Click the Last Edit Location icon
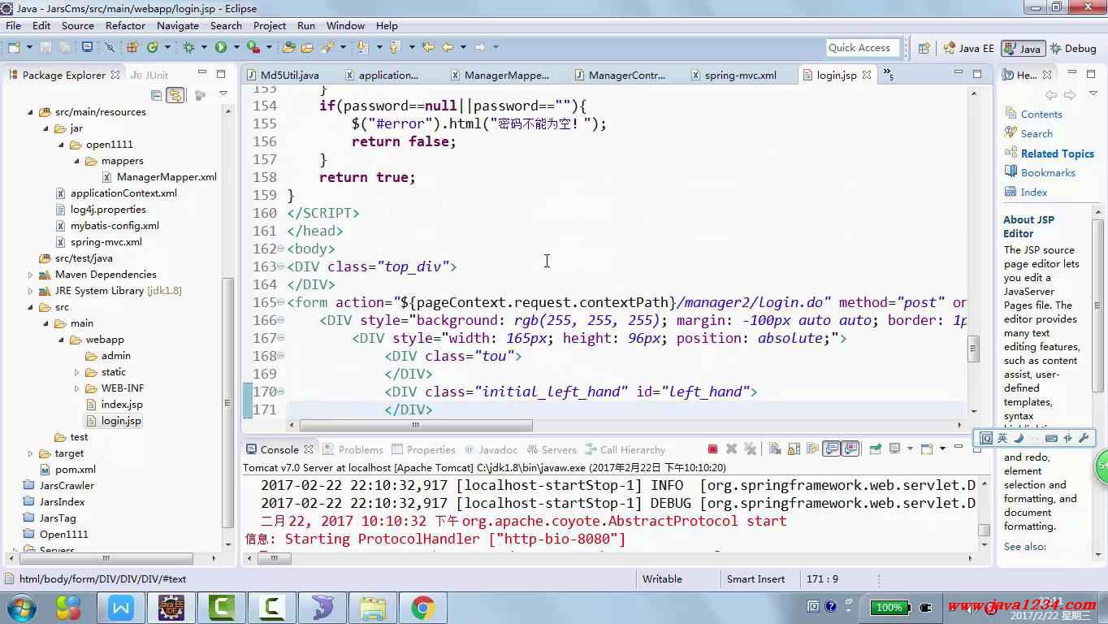Screen dimensions: 1108x624 (427, 48)
